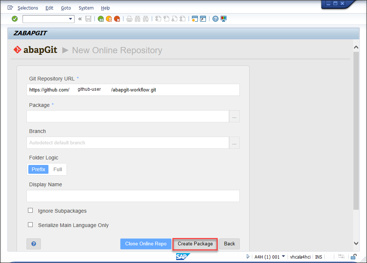Image resolution: width=367 pixels, height=263 pixels.
Task: Click the scroll up arrow
Action: tap(356, 47)
